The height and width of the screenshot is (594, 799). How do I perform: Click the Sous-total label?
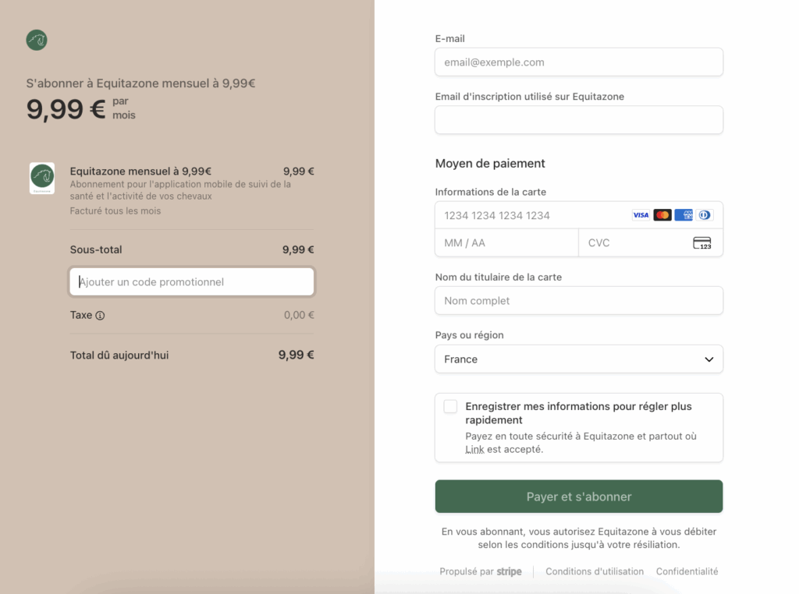[96, 250]
